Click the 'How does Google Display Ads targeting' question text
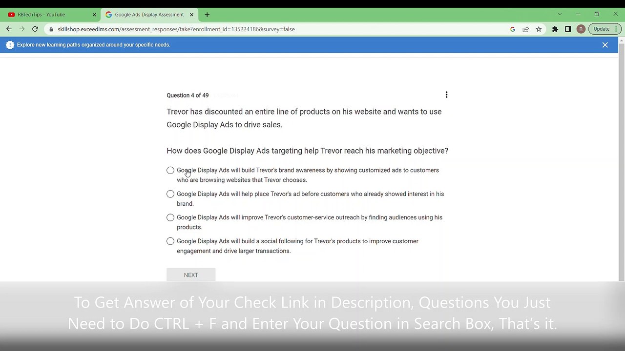This screenshot has height=351, width=625. click(307, 151)
